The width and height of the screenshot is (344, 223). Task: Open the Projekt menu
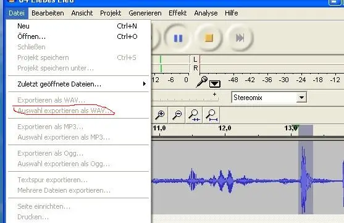[x=111, y=13]
